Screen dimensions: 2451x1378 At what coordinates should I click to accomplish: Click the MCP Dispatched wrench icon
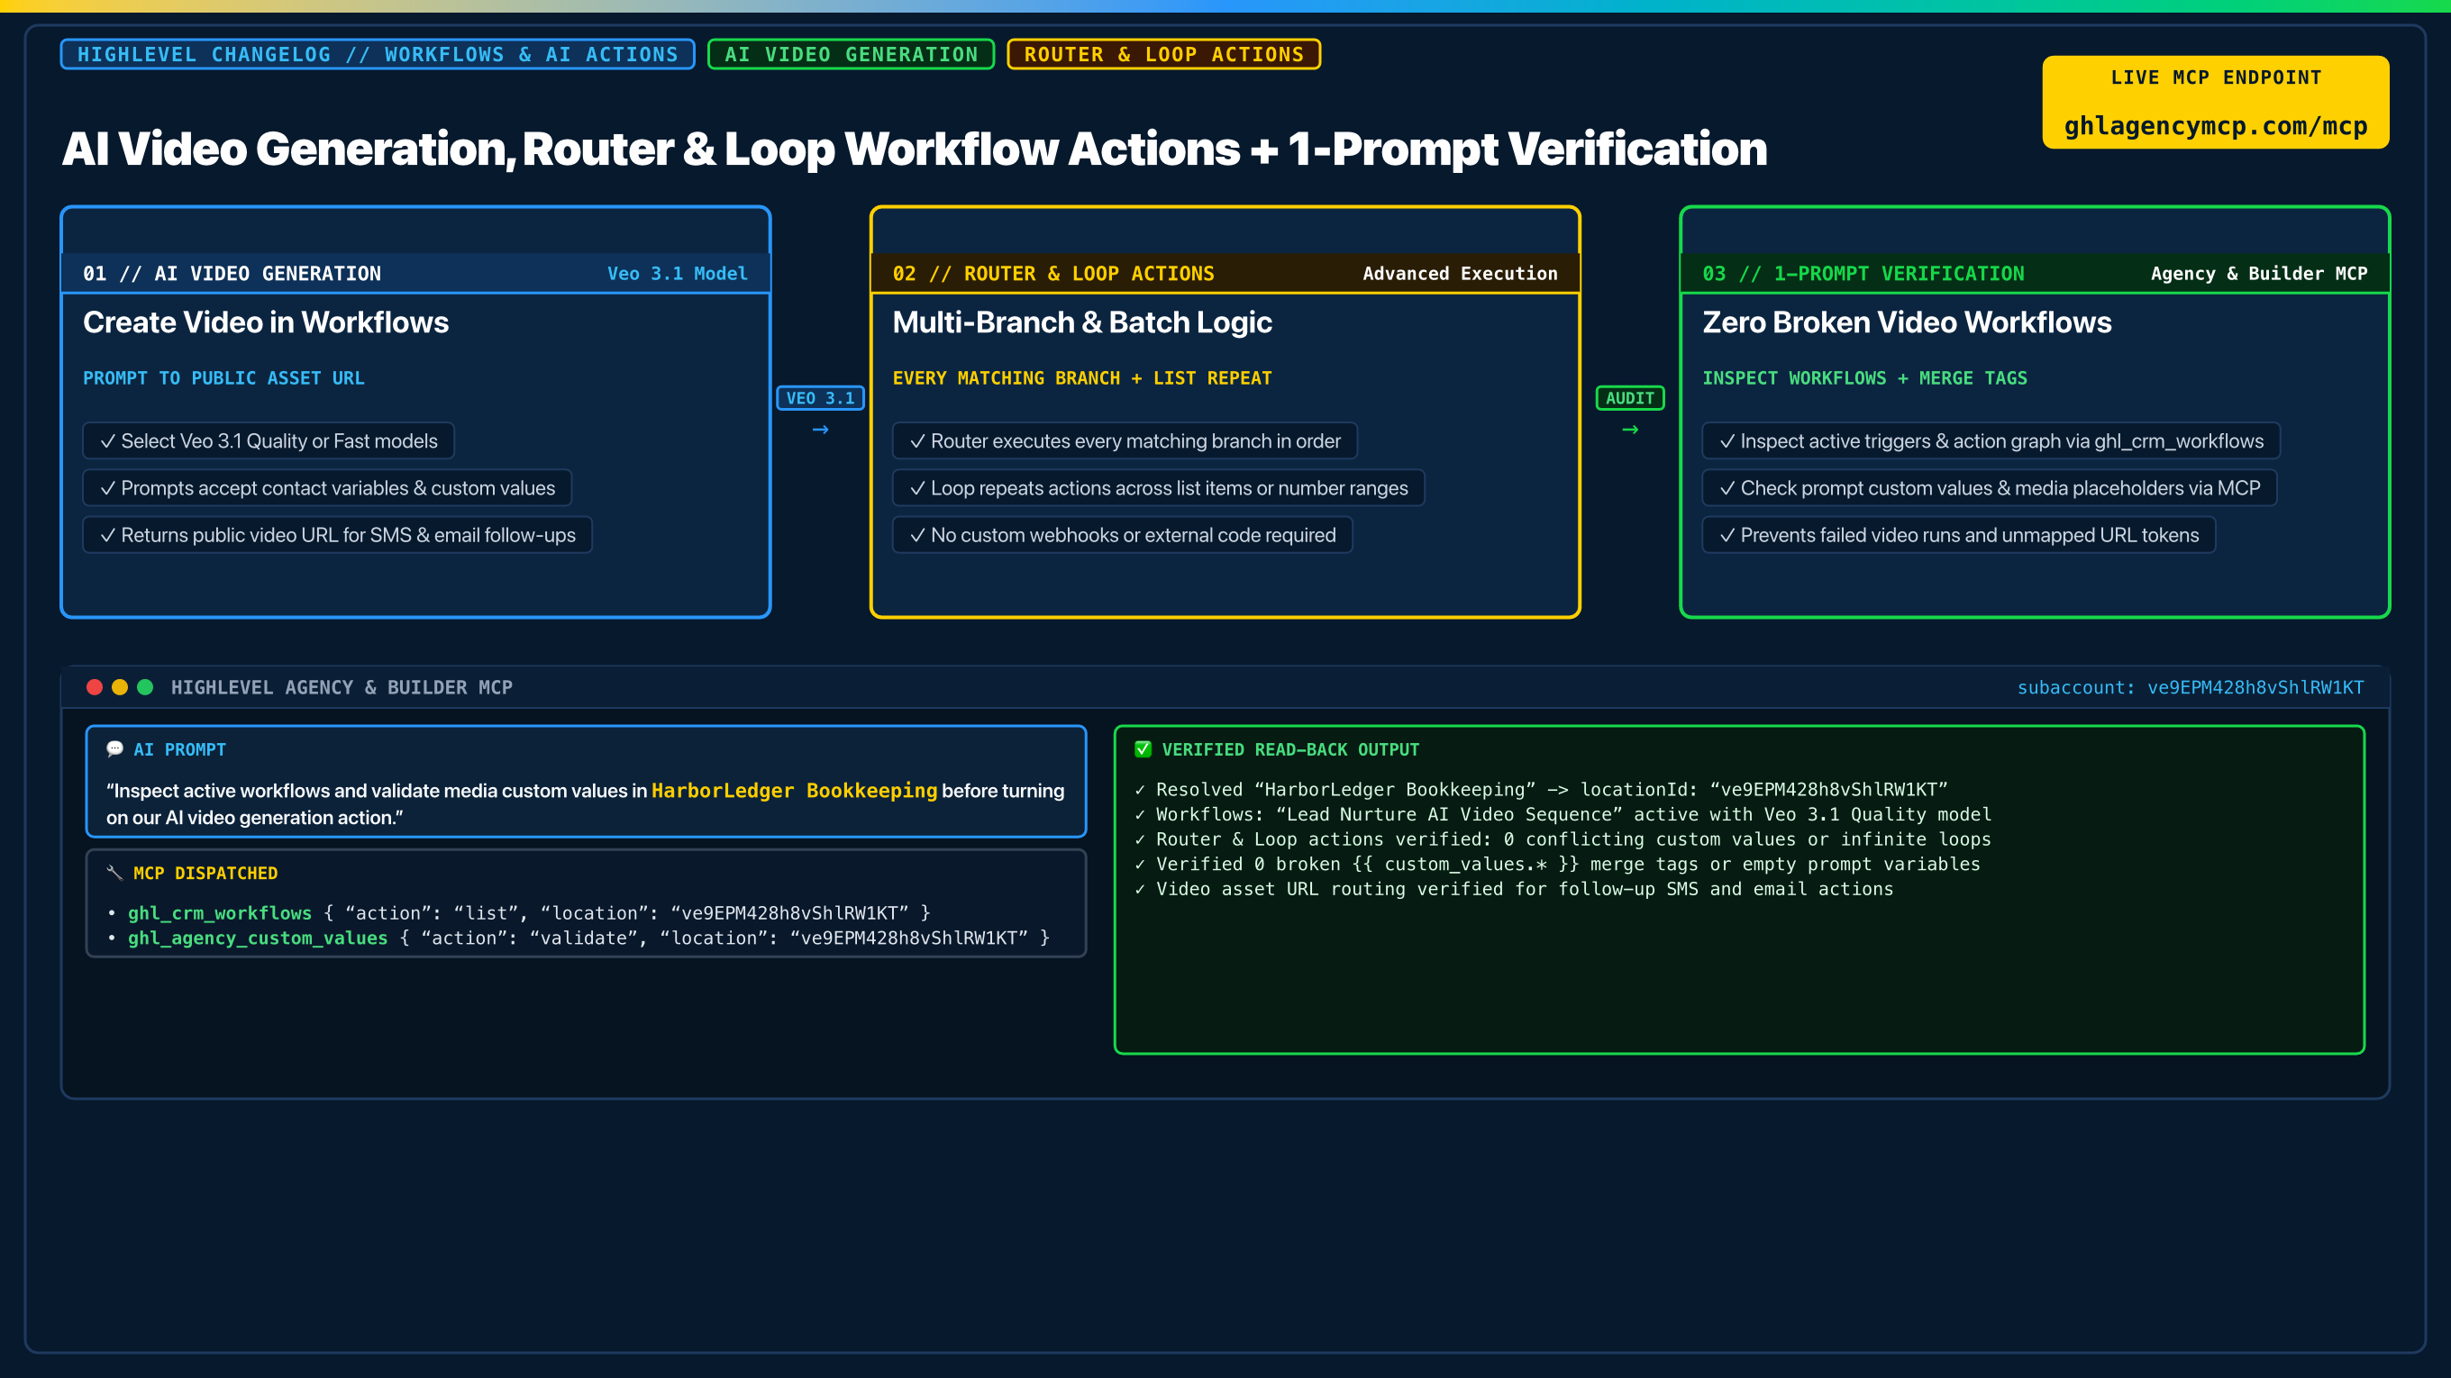(x=115, y=873)
